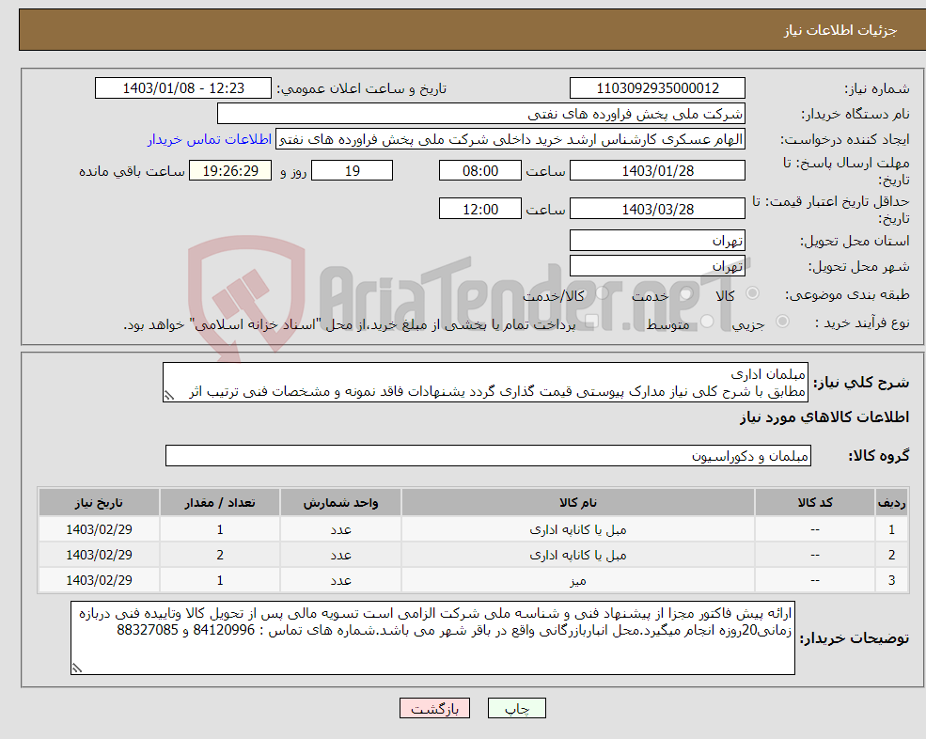The height and width of the screenshot is (739, 926).
Task: Toggle the Islamic treasury payment checkbox
Action: [591, 321]
